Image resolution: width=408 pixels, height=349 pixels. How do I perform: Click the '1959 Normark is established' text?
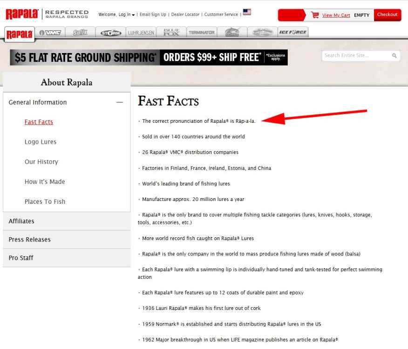231,324
